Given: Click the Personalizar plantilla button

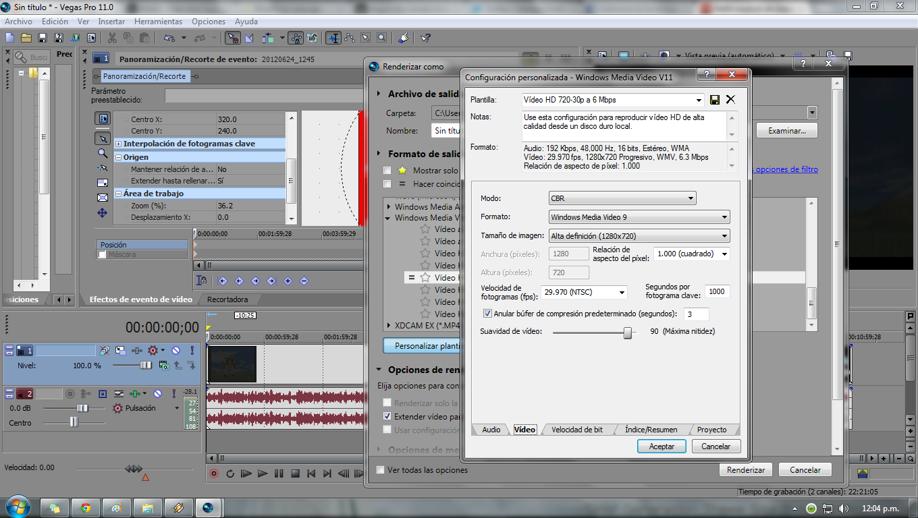Looking at the screenshot, I should 422,346.
